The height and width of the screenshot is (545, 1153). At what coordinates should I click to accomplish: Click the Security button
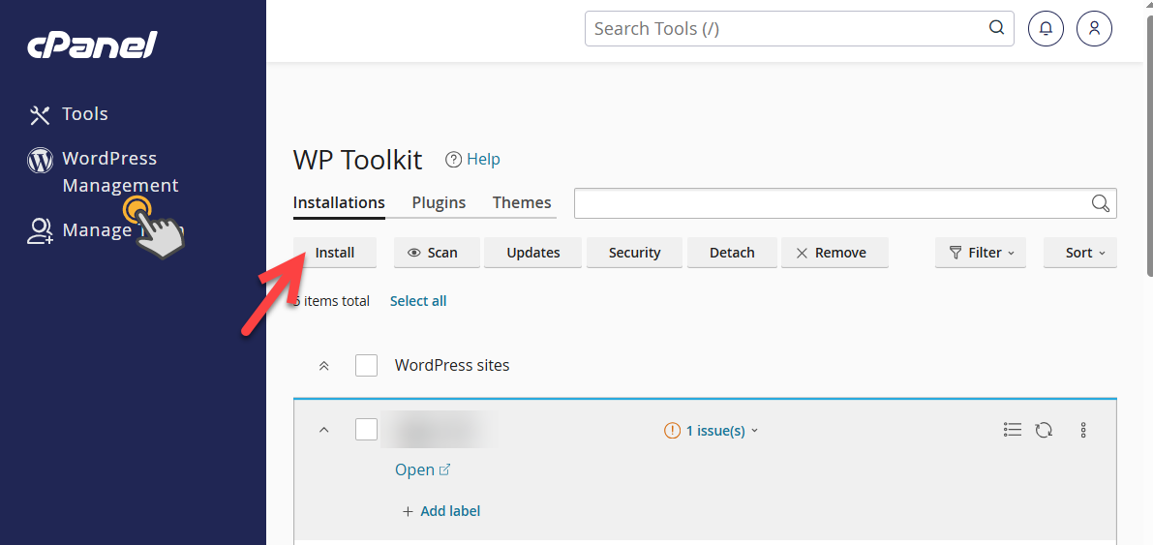pos(635,253)
